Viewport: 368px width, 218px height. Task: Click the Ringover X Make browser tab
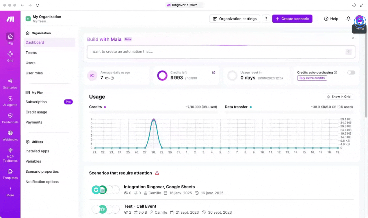(184, 5)
